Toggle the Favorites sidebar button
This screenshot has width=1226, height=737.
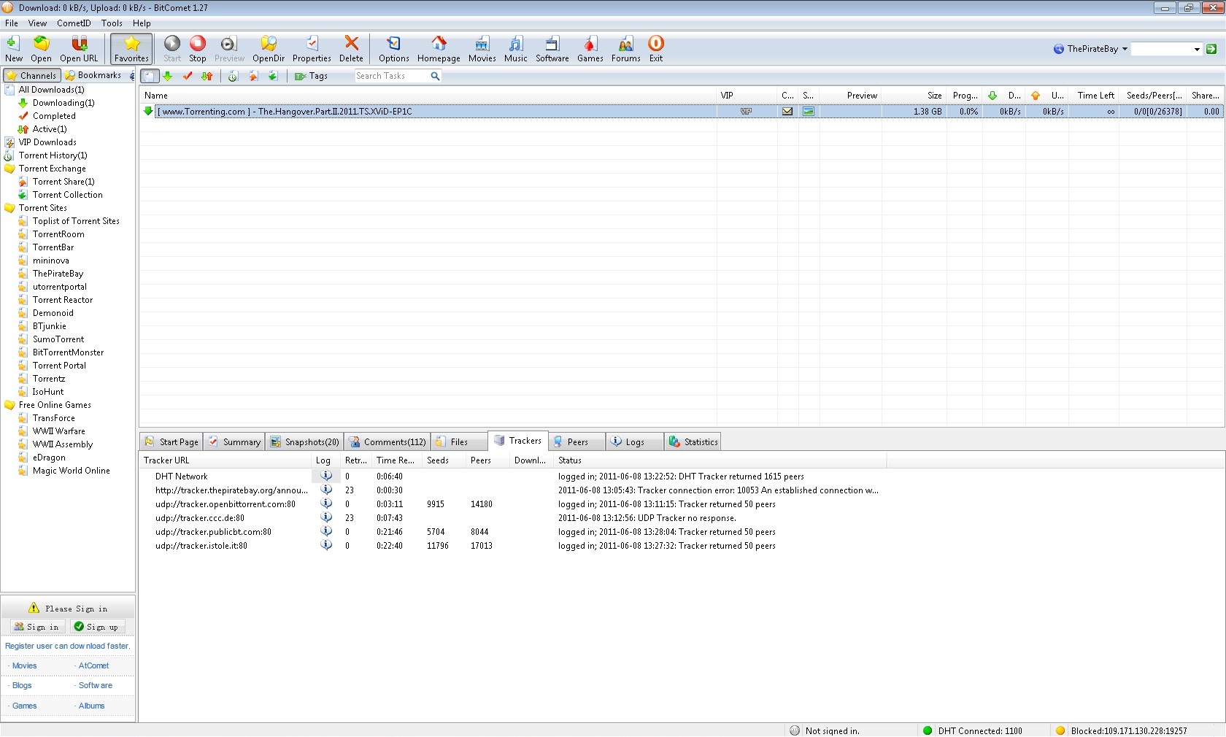pos(131,48)
